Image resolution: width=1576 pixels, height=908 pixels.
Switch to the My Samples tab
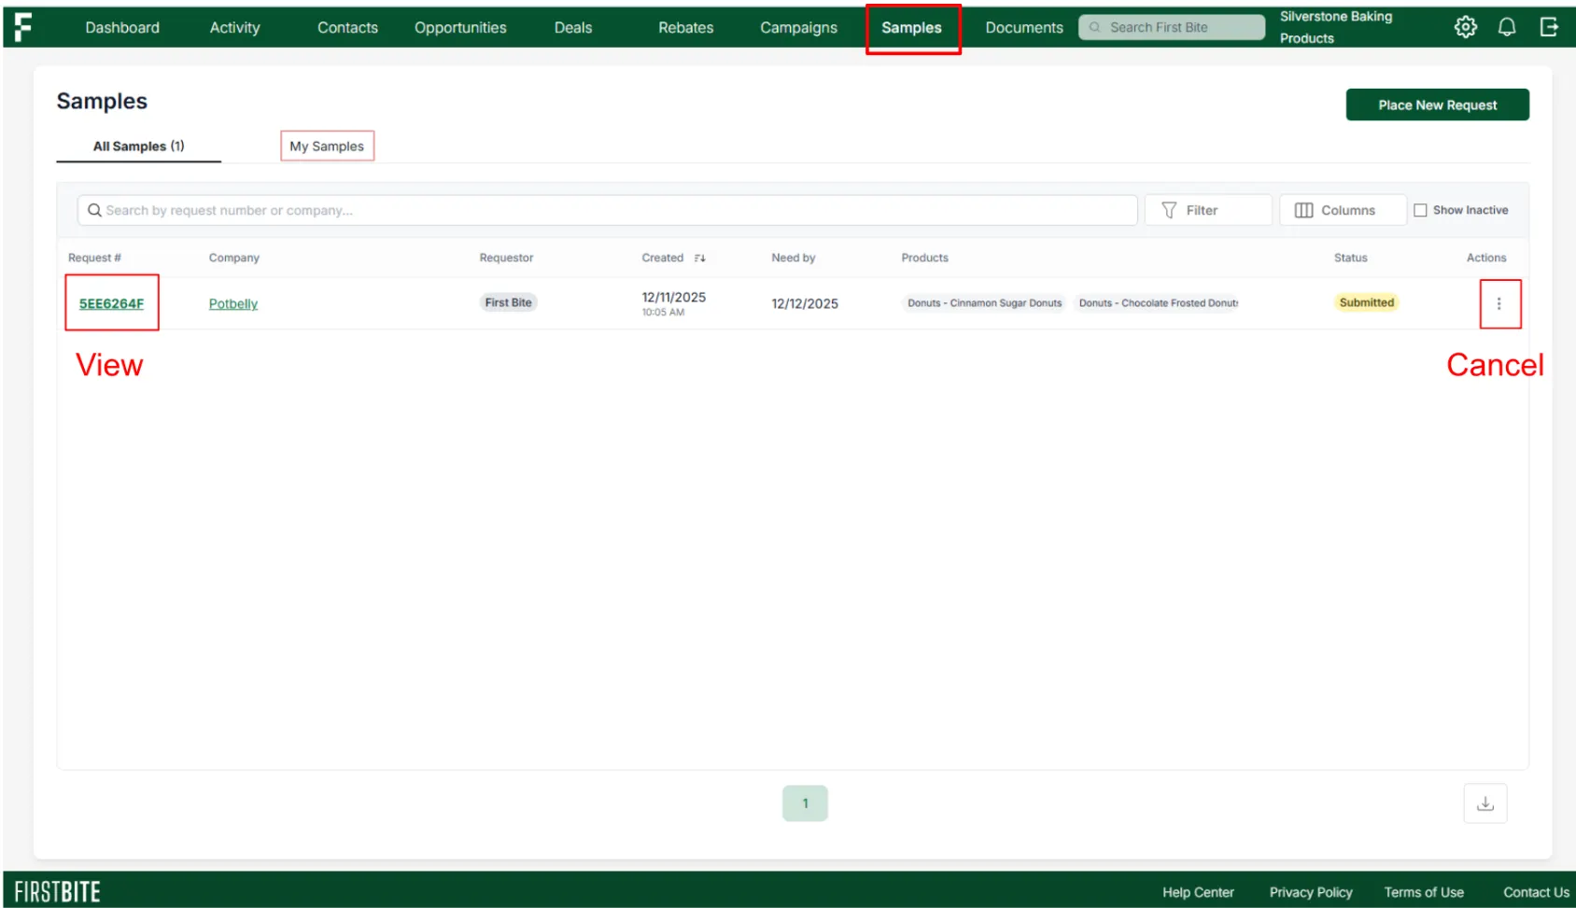(x=327, y=147)
